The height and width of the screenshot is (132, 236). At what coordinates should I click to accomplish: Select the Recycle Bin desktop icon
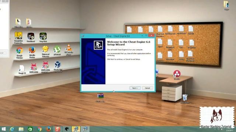click(x=185, y=99)
